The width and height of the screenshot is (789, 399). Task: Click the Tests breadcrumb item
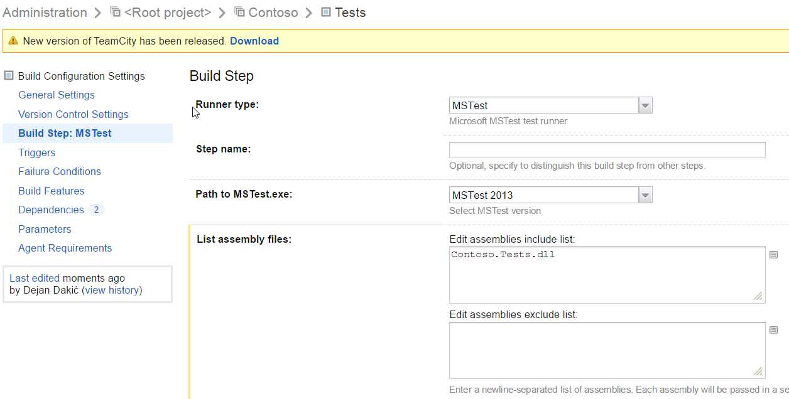click(350, 13)
